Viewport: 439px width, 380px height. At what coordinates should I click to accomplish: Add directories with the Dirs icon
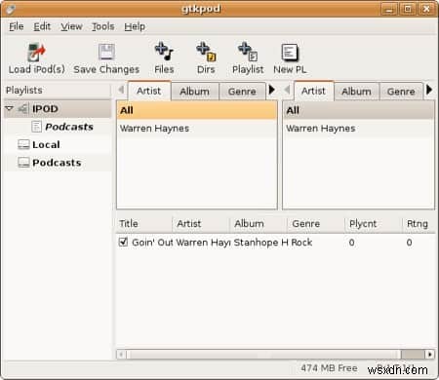coord(206,52)
